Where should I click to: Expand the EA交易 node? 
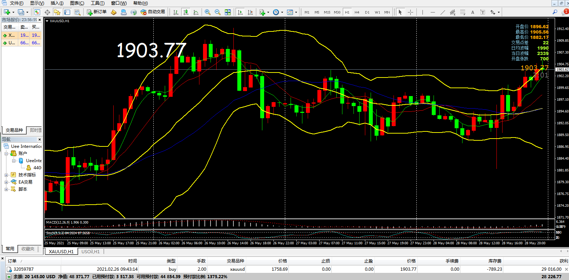point(6,182)
